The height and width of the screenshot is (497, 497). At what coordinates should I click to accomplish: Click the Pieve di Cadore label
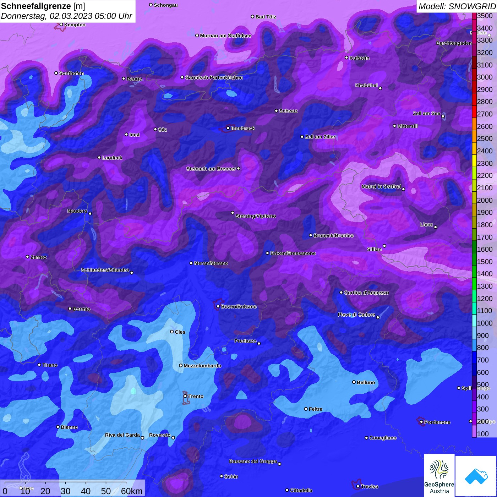356,315
